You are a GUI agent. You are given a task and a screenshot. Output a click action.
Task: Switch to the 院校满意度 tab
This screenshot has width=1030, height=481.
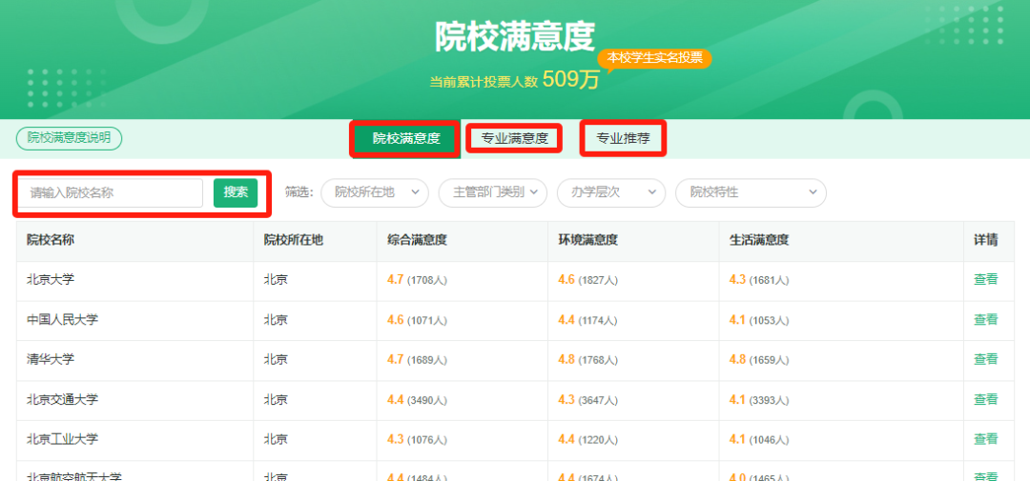pos(406,138)
